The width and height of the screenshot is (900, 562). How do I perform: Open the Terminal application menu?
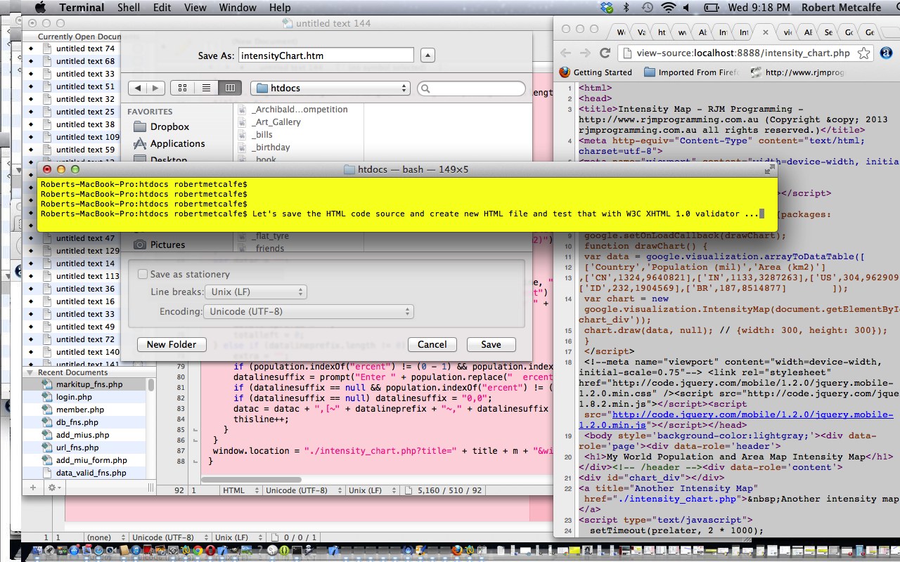pyautogui.click(x=82, y=8)
